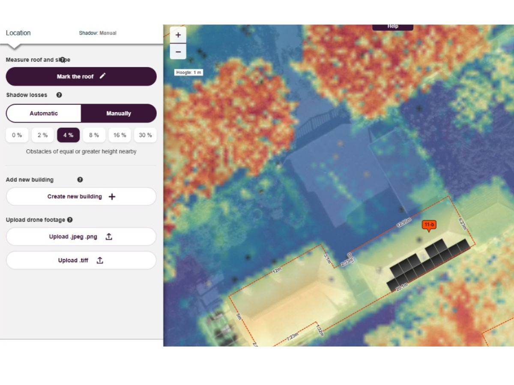Screen dimensions: 514x385
Task: Zoom in on the map
Action: pyautogui.click(x=178, y=35)
